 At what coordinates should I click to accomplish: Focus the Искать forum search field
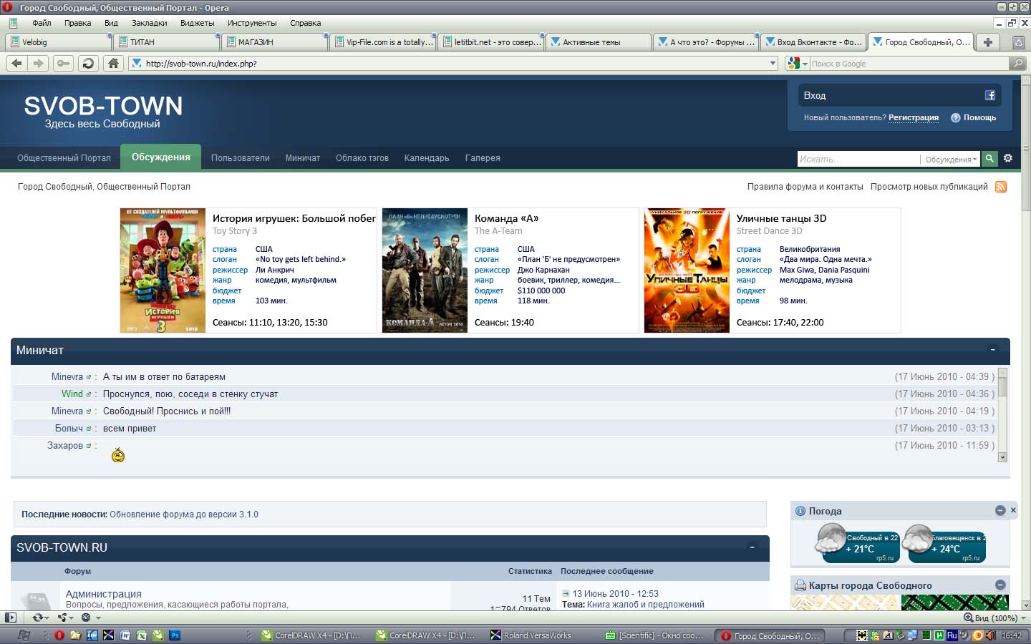tap(858, 159)
